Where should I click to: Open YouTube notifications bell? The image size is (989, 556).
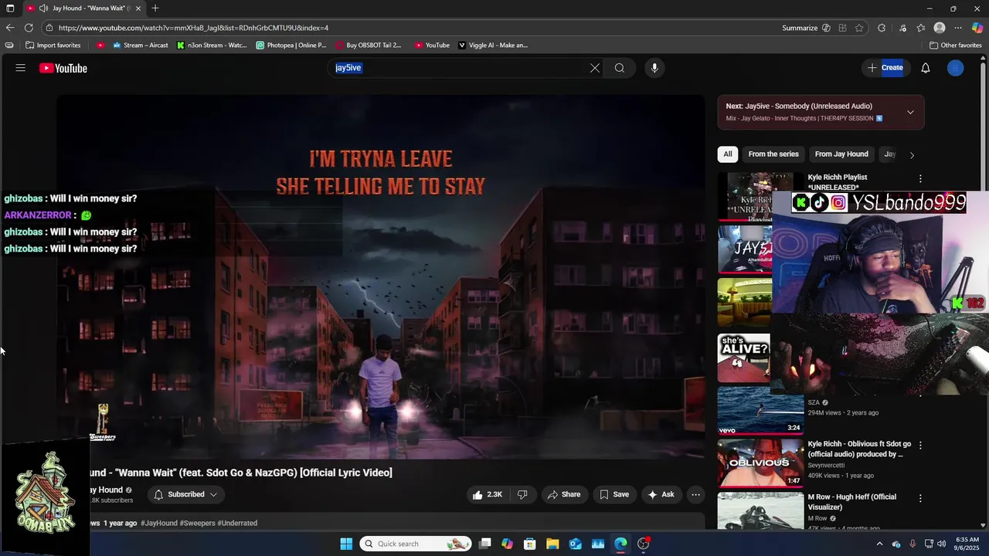pyautogui.click(x=926, y=68)
